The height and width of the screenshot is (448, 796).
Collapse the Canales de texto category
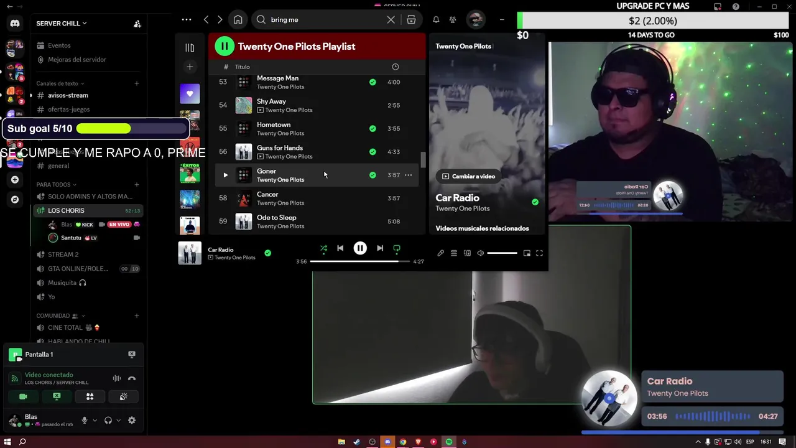coord(60,83)
